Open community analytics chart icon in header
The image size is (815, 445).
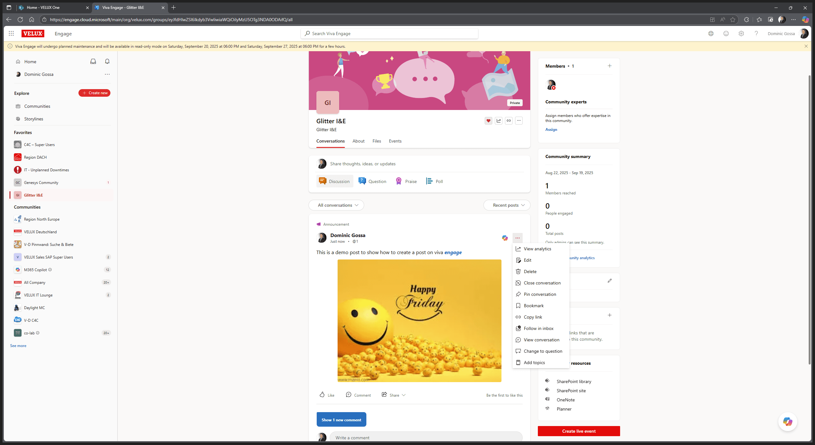(499, 120)
